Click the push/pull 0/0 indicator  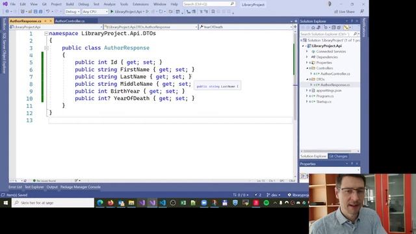(240, 195)
